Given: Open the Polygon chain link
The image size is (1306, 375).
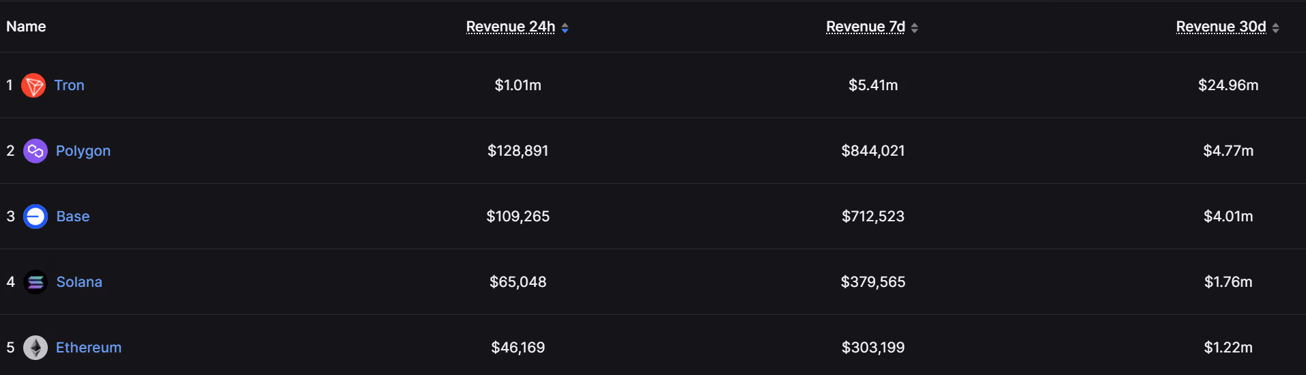Looking at the screenshot, I should coord(83,151).
